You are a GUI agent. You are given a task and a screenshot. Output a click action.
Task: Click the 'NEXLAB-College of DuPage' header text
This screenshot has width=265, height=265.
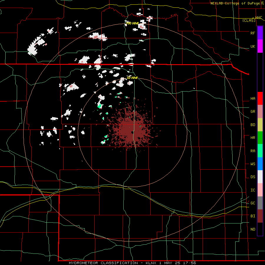click(235, 3)
